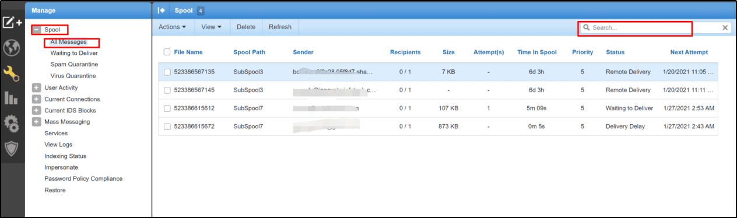Open the View dropdown menu
The width and height of the screenshot is (737, 218).
point(212,27)
